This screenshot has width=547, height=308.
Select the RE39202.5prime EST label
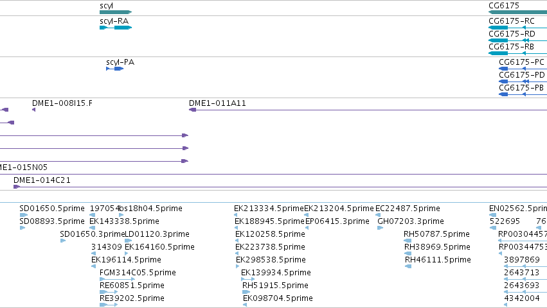point(132,298)
